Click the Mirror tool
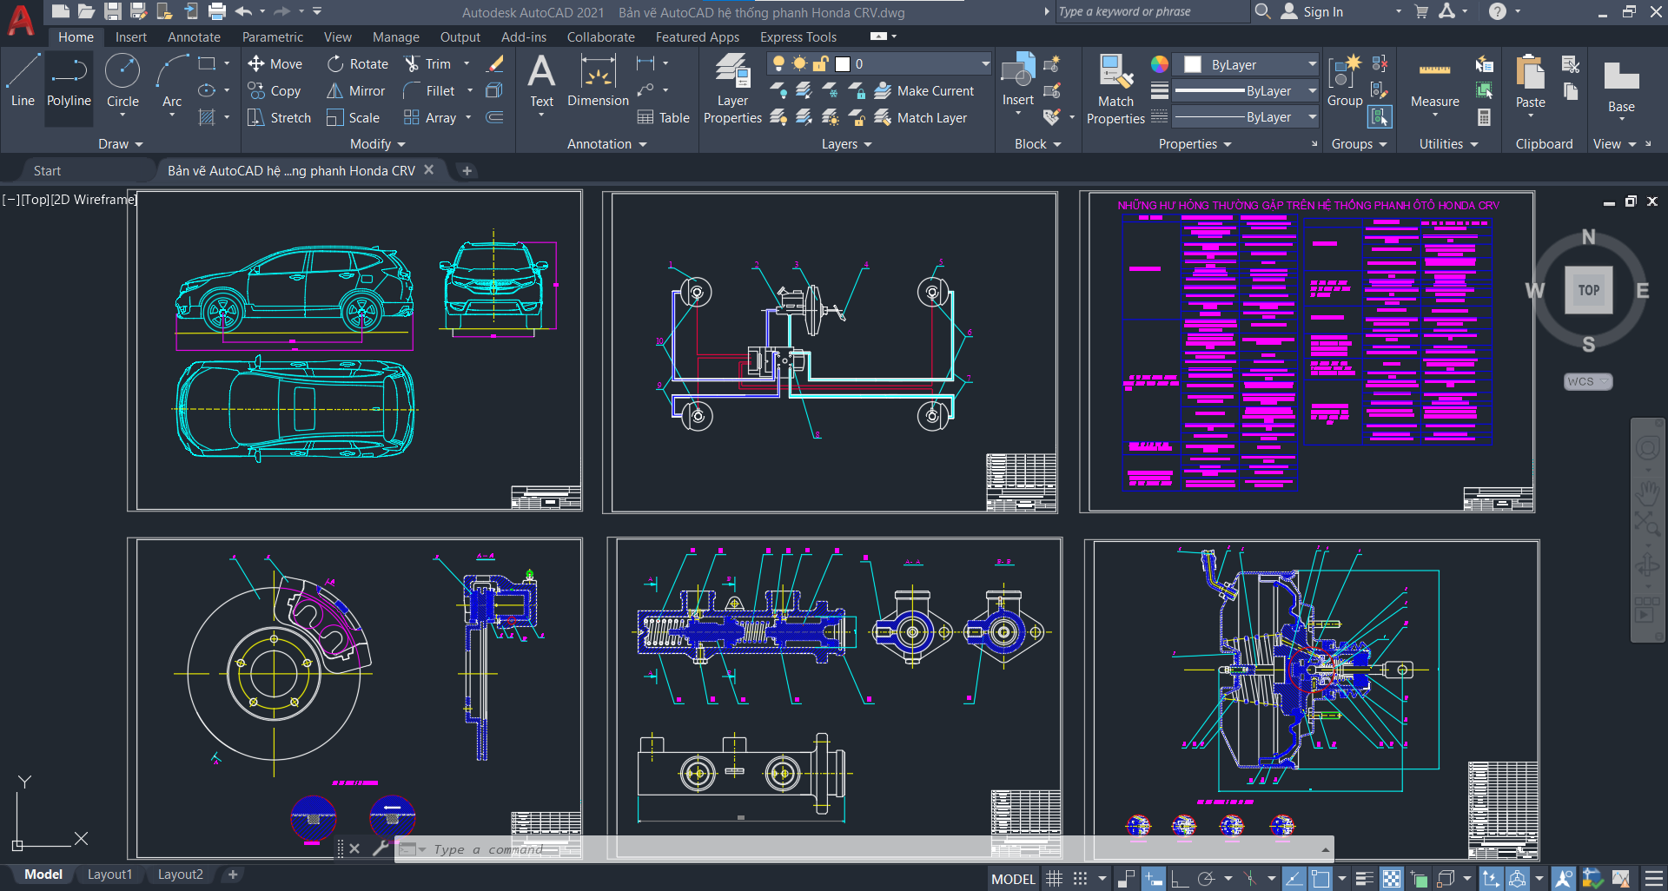This screenshot has height=891, width=1668. pos(355,90)
